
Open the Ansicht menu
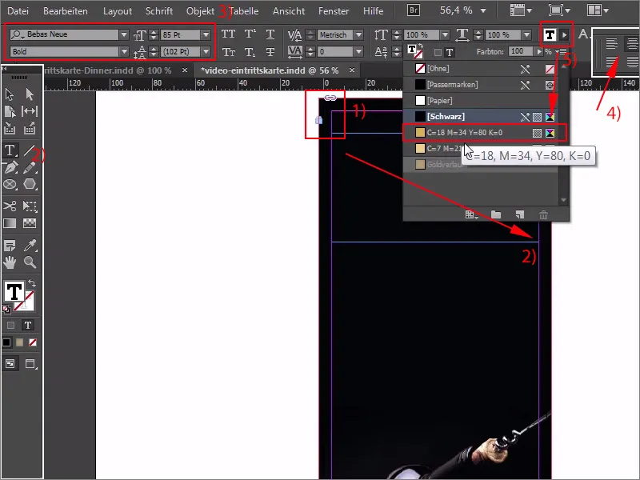pyautogui.click(x=289, y=11)
